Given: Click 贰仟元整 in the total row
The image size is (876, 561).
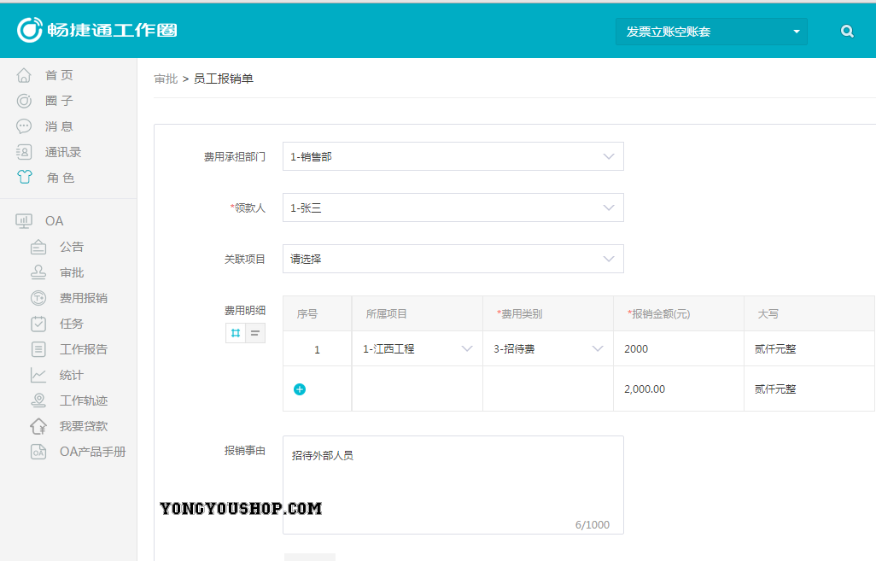Looking at the screenshot, I should click(x=775, y=389).
